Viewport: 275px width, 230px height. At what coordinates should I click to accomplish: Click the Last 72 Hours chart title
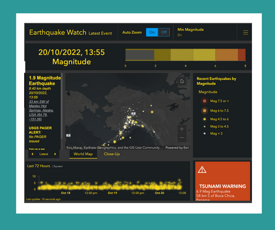click(x=38, y=166)
